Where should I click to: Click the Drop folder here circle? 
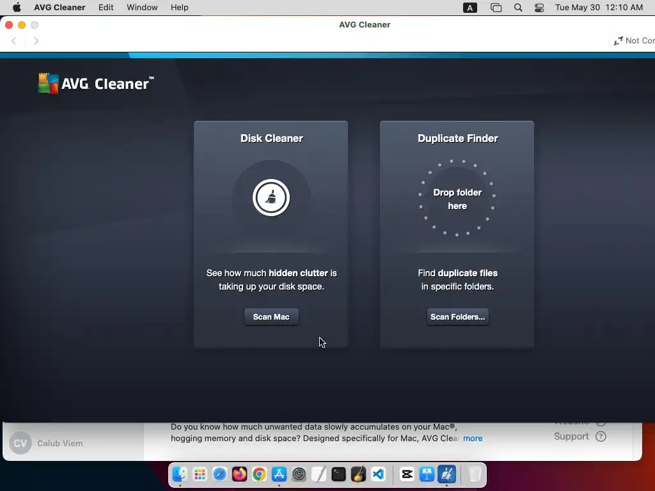[x=457, y=198]
